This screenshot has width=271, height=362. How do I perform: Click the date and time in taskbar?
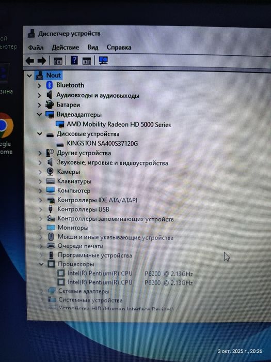pos(240,351)
